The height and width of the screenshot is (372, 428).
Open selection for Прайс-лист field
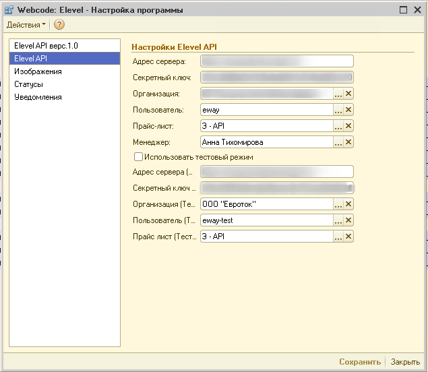[x=338, y=126]
